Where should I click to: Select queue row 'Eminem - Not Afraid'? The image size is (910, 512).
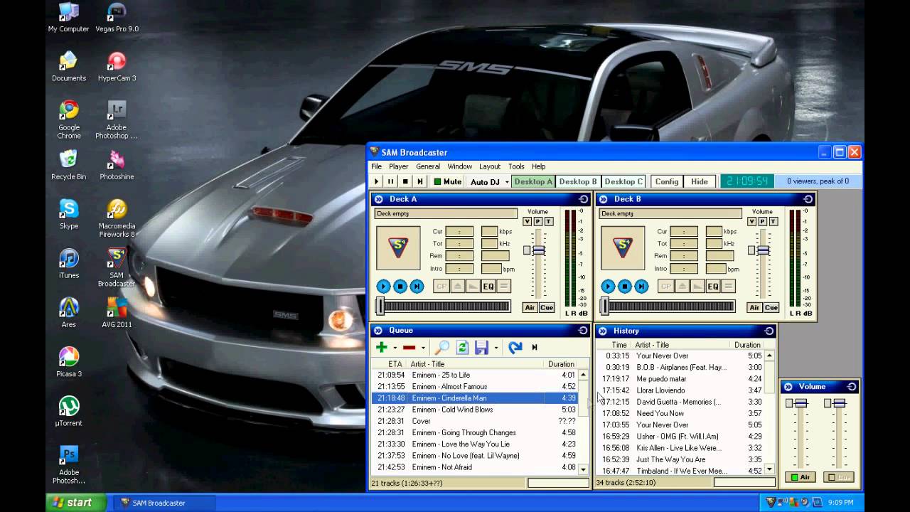click(x=474, y=467)
